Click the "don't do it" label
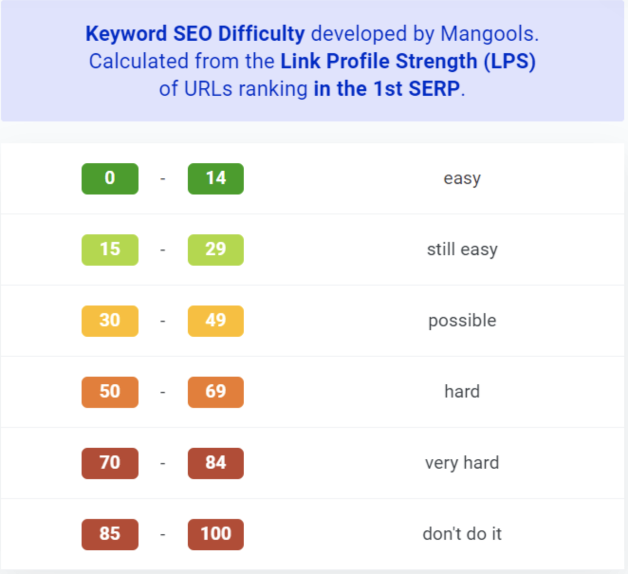Screen dimensions: 628x574 point(462,534)
